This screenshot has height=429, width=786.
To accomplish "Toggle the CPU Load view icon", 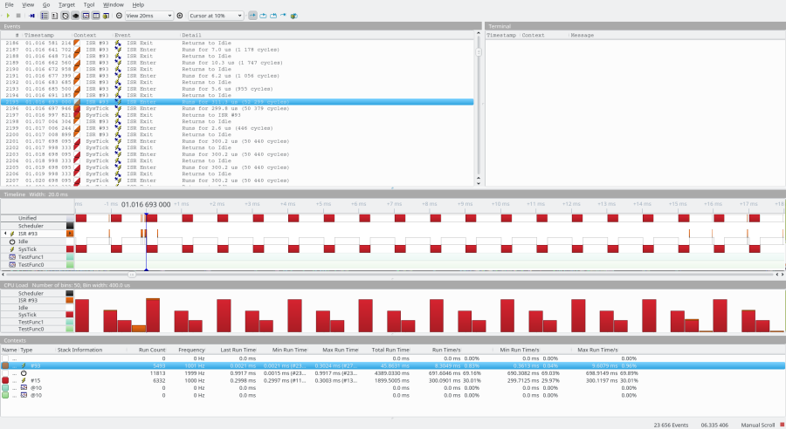I will click(75, 16).
